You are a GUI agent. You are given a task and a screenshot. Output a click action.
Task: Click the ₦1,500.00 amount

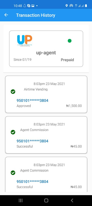(74, 106)
